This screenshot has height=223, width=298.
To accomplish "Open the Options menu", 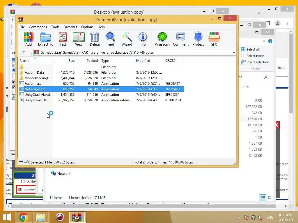I will (x=87, y=27).
